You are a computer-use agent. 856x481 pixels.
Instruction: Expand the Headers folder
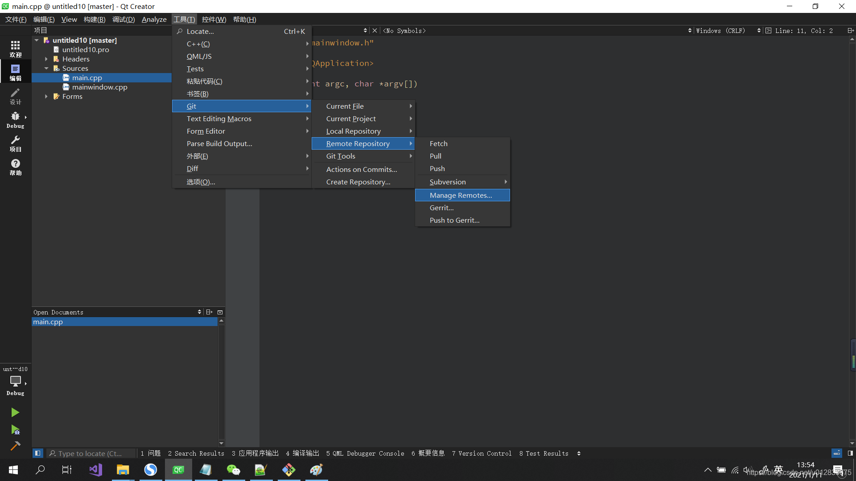pyautogui.click(x=46, y=59)
